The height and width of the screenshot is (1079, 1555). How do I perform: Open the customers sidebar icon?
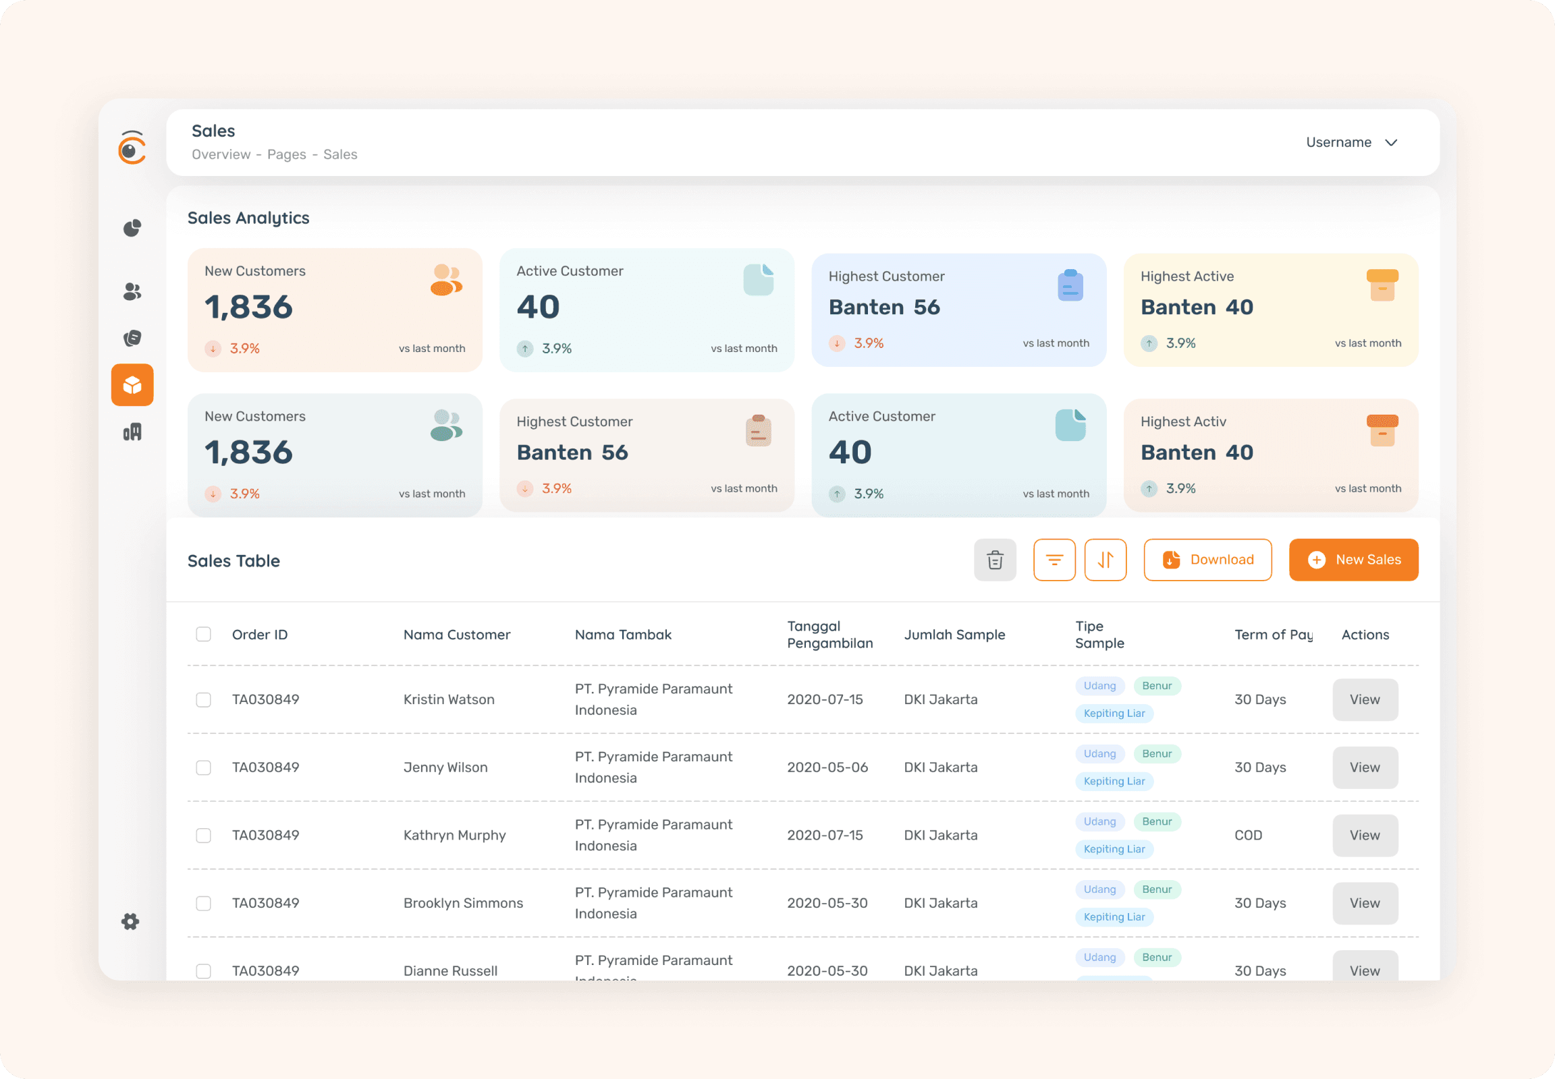132,291
